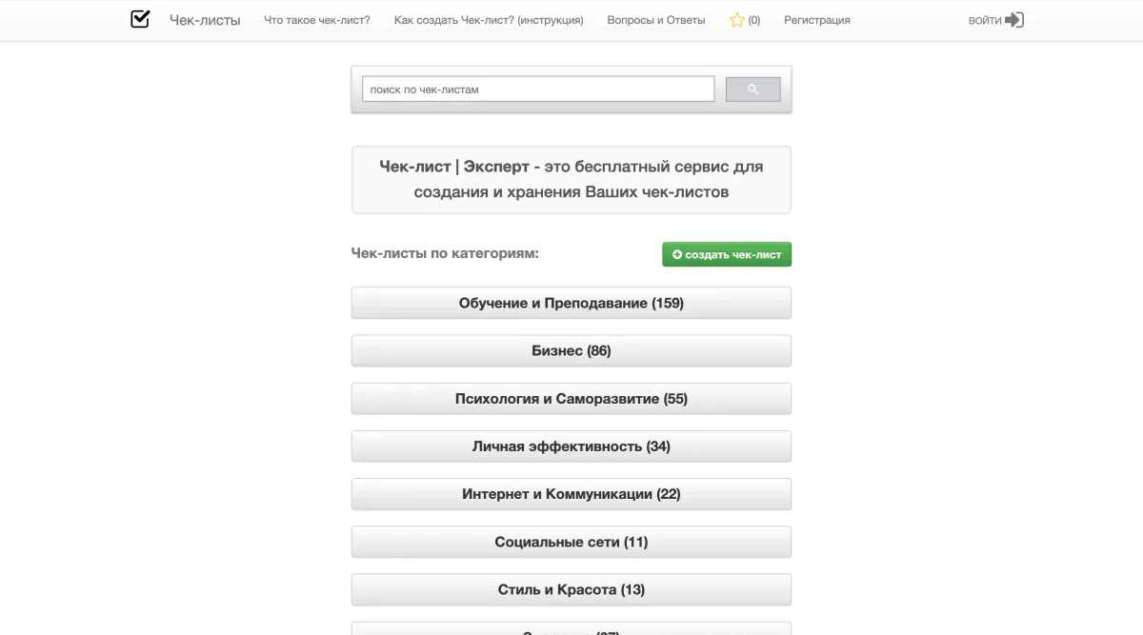
Task: Go to 'Вопросы и Ответы' section
Action: coord(656,20)
